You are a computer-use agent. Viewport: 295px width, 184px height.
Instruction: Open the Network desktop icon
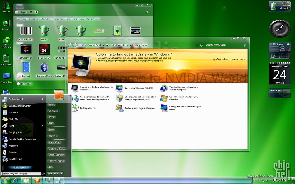(x=6, y=42)
